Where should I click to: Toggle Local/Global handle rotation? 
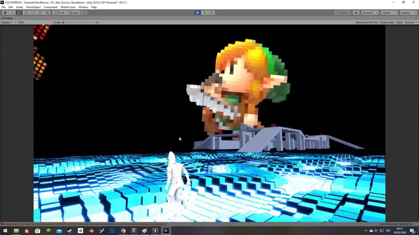[73, 13]
